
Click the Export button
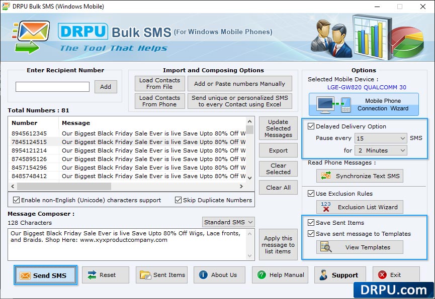click(x=278, y=151)
